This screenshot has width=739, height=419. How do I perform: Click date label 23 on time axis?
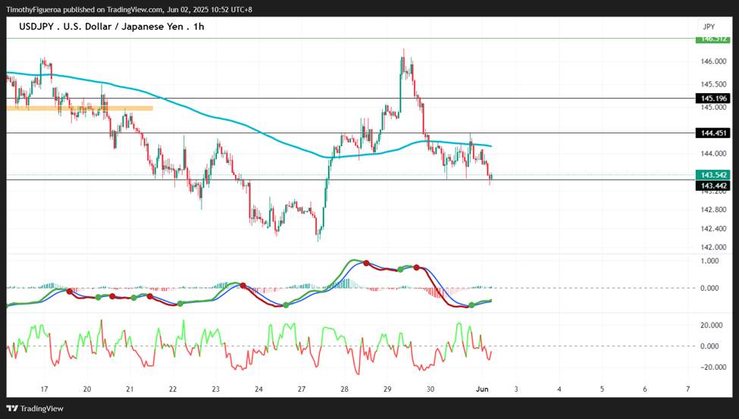click(x=216, y=389)
